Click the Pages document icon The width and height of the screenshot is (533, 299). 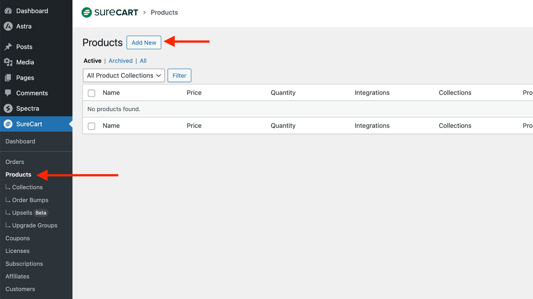[x=8, y=78]
